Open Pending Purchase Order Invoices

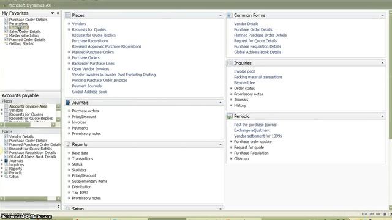coord(100,80)
